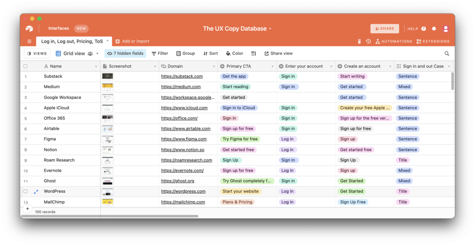Open the Primary CTA column dropdown arrow
The width and height of the screenshot is (475, 245).
(272, 66)
